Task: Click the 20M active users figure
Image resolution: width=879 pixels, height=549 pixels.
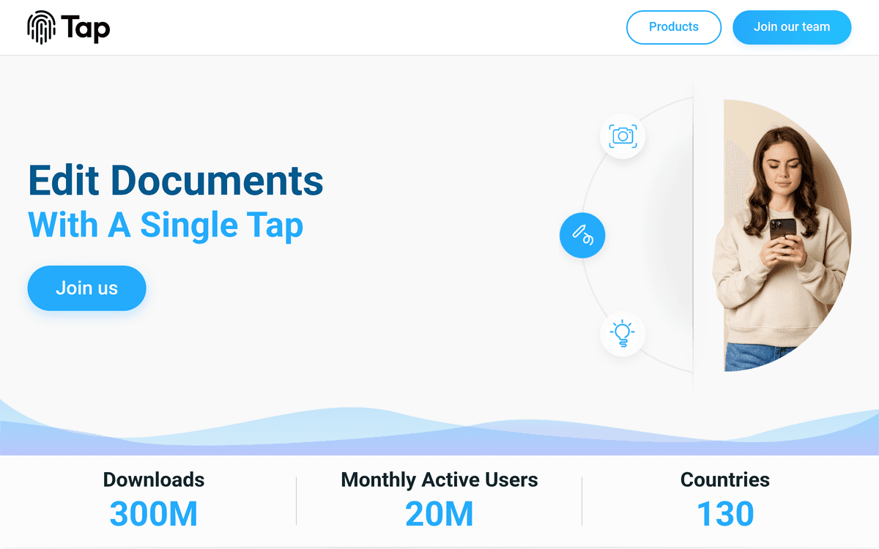Action: [x=439, y=514]
